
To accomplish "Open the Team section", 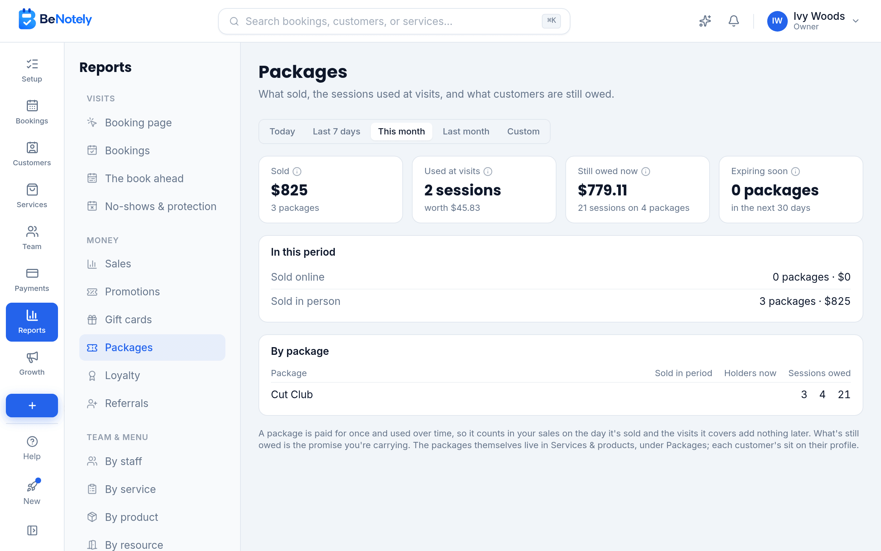I will tap(32, 238).
